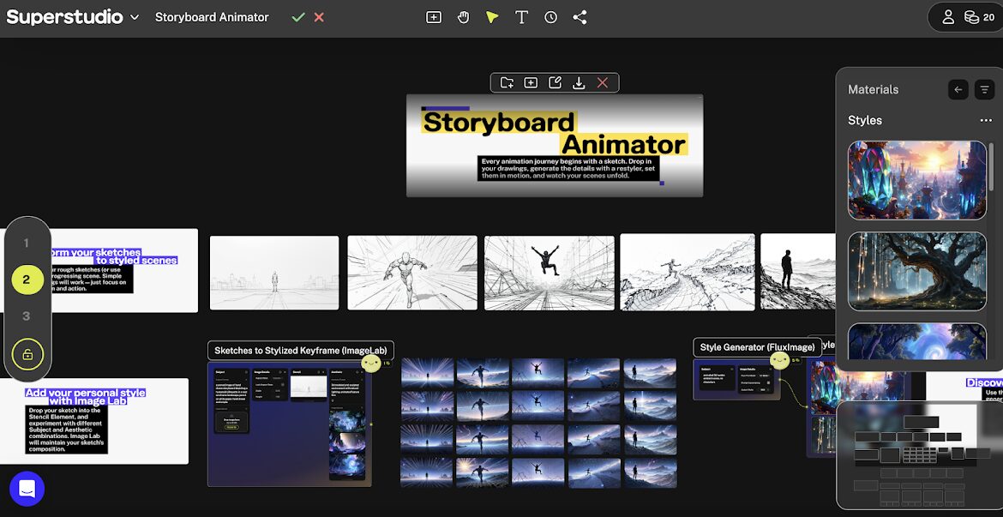Toggle the canvas lock button

click(27, 354)
